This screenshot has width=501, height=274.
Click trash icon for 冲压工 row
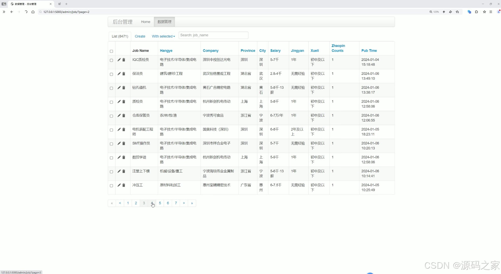124,185
